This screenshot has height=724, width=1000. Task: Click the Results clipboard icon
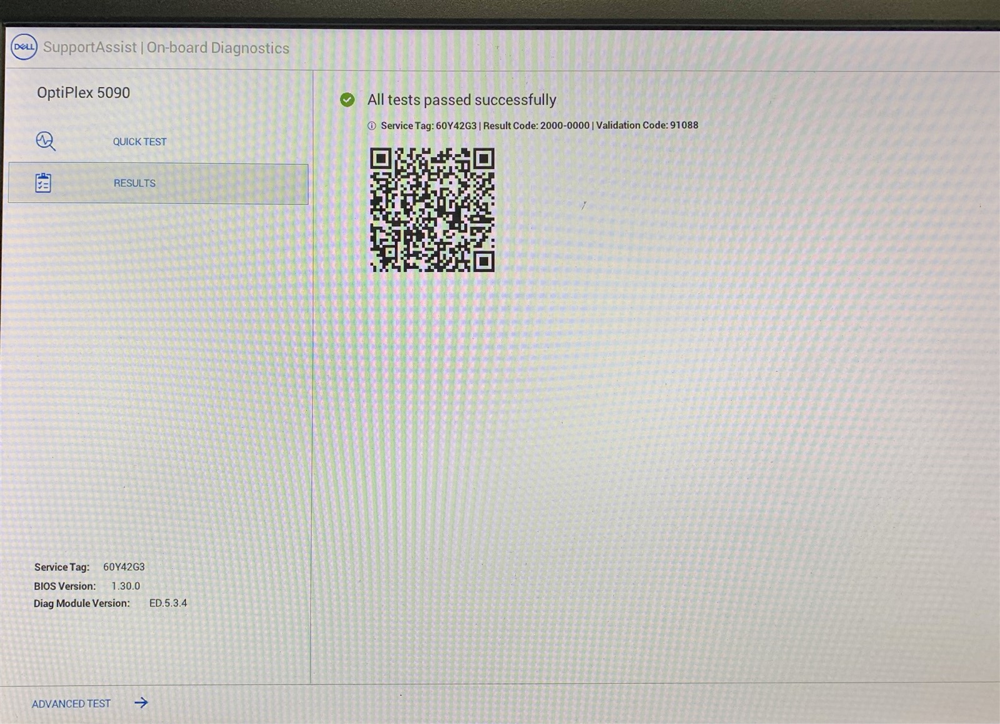(x=43, y=183)
